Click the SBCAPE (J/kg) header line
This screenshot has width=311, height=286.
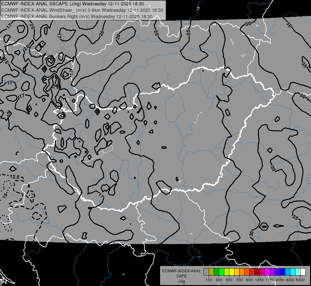[73, 4]
